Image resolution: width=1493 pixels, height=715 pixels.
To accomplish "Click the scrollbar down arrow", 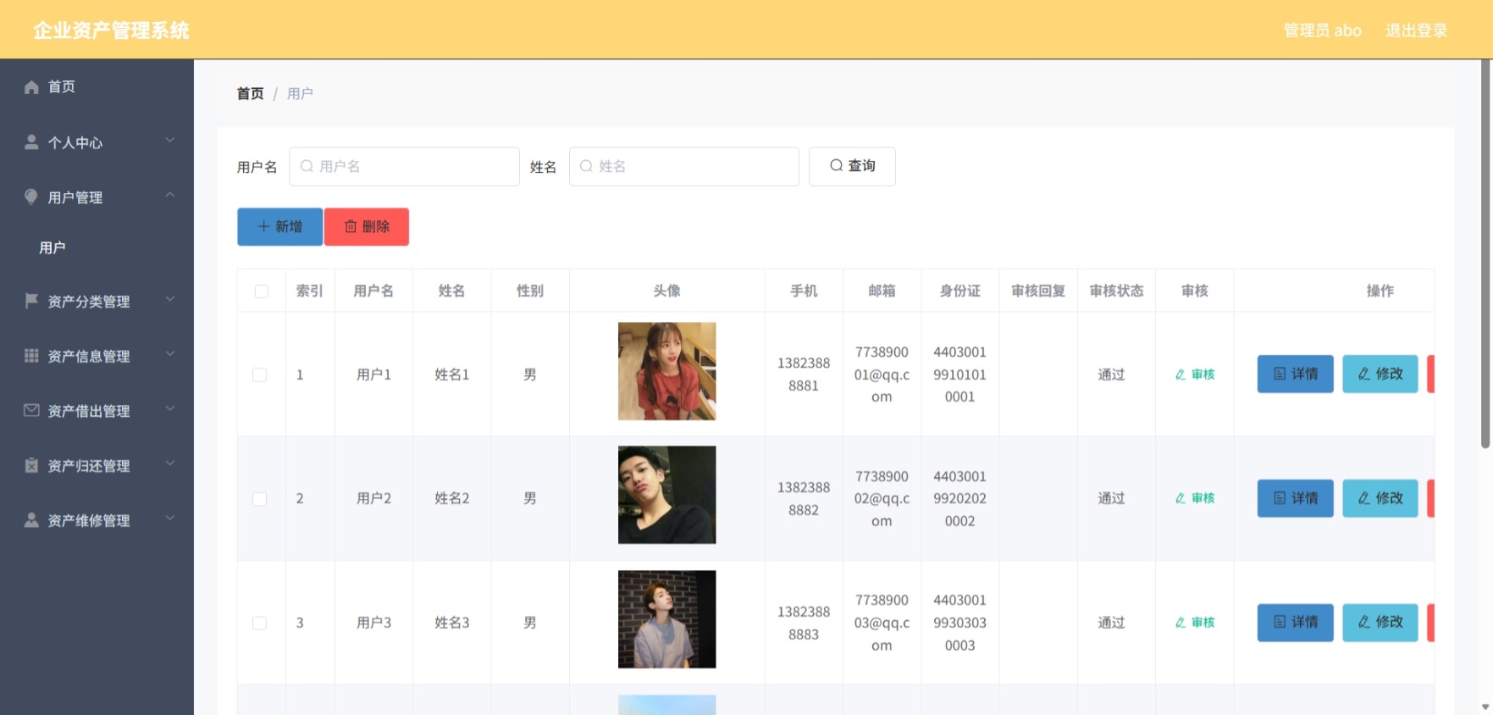I will pos(1485,707).
